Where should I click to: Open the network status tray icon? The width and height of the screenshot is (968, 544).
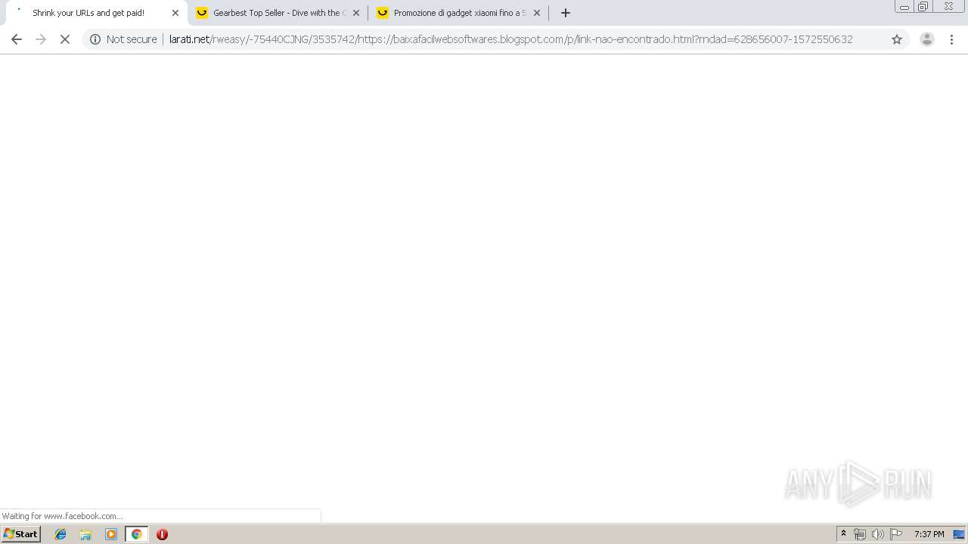(860, 534)
